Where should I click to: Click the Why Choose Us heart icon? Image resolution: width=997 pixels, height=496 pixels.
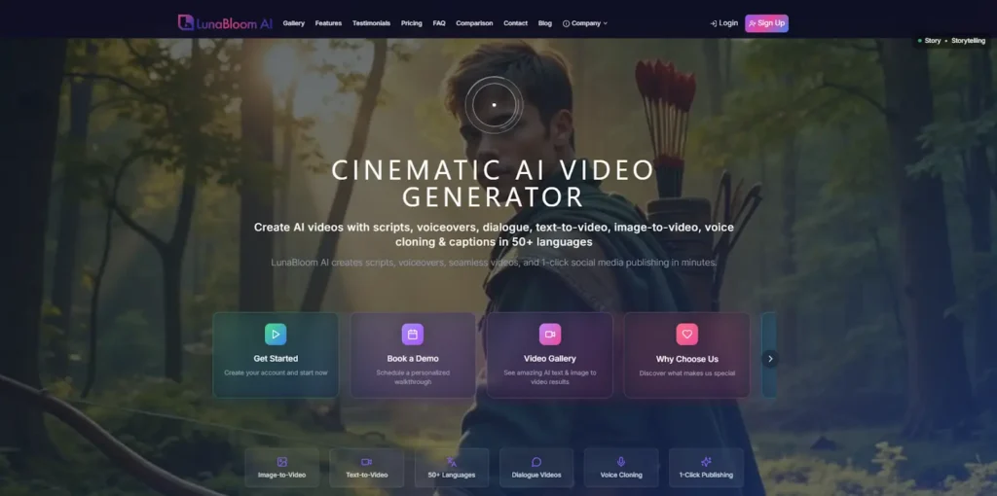pyautogui.click(x=686, y=334)
